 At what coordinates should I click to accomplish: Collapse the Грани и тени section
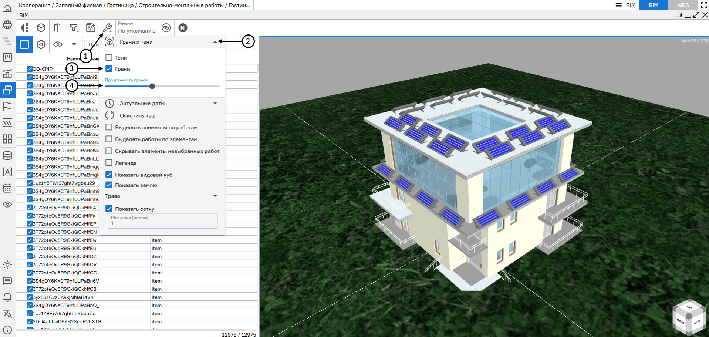coord(215,42)
